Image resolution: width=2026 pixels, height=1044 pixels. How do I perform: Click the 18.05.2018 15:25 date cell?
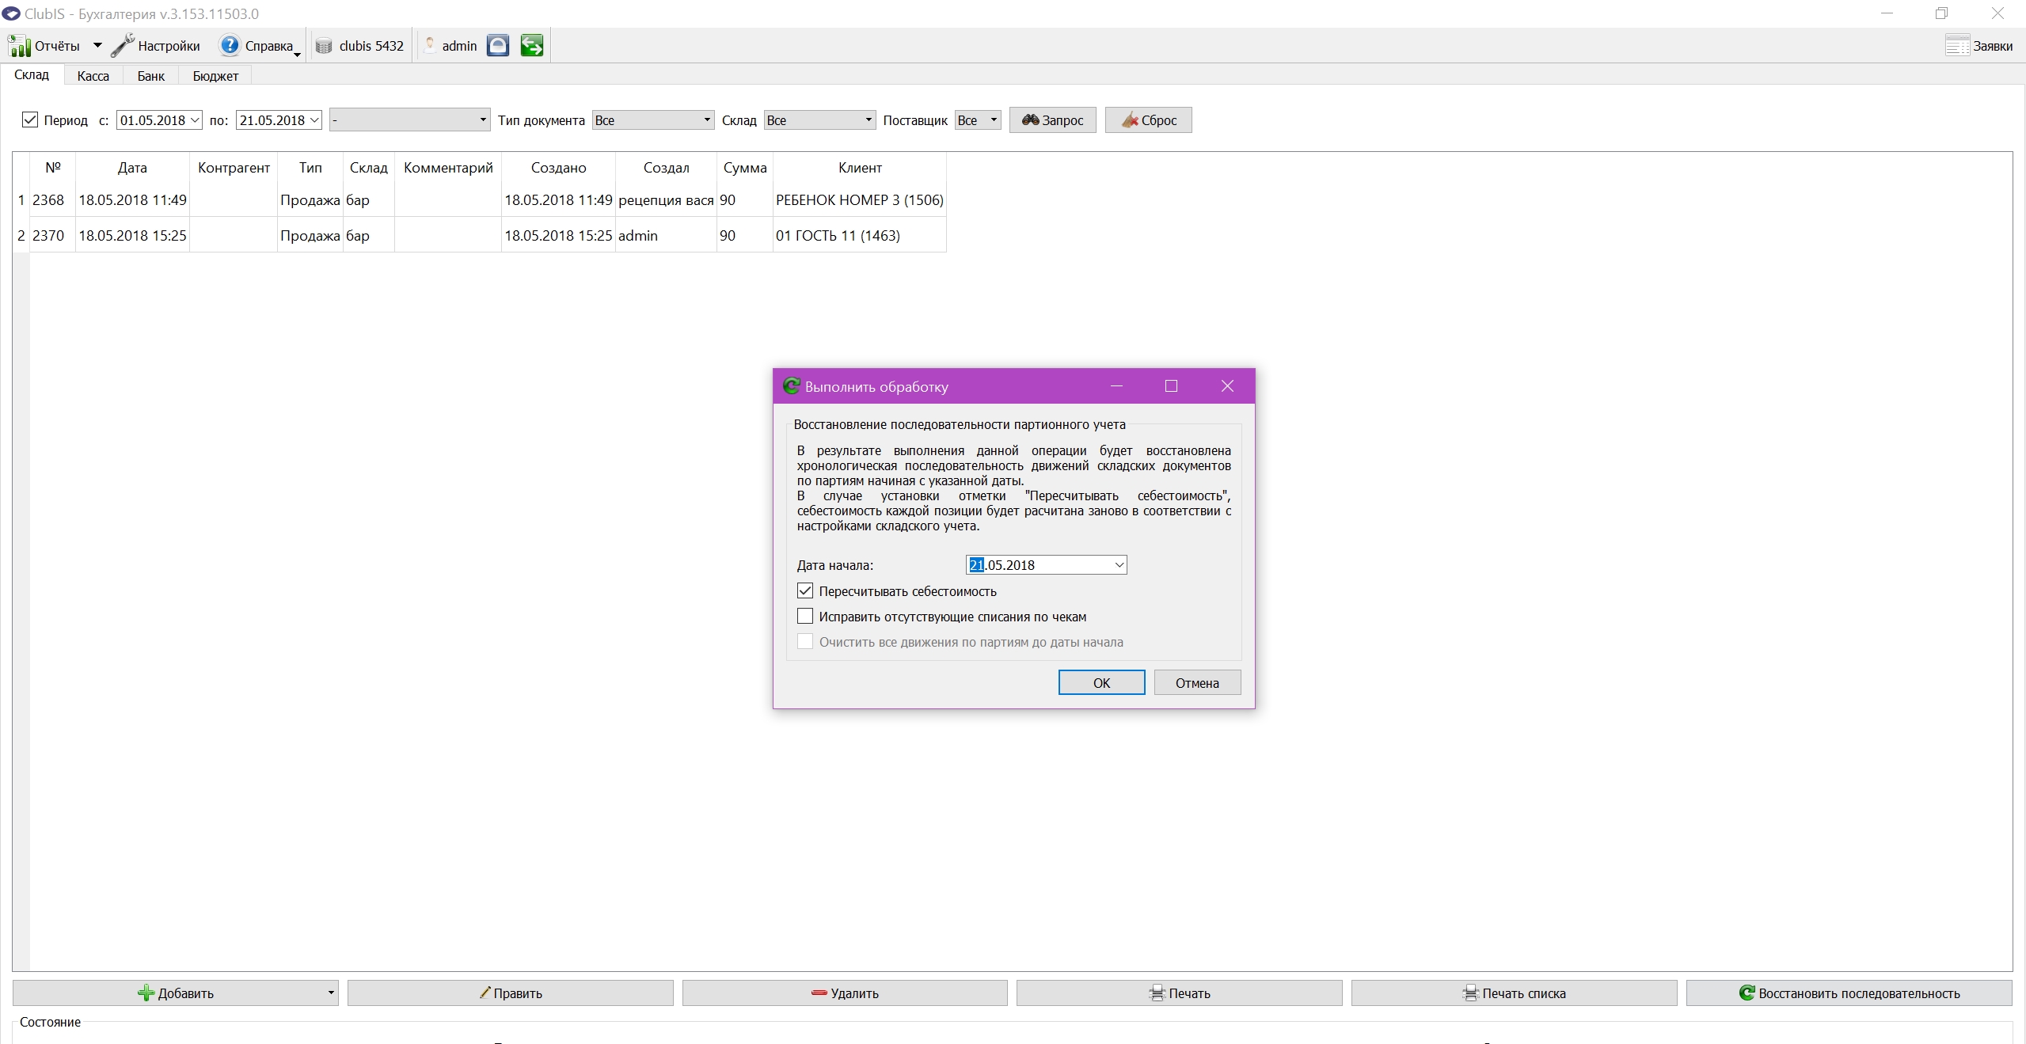[x=132, y=236]
